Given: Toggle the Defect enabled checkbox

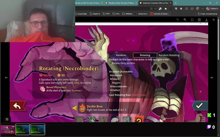Looking at the screenshot, I should point(111,90).
